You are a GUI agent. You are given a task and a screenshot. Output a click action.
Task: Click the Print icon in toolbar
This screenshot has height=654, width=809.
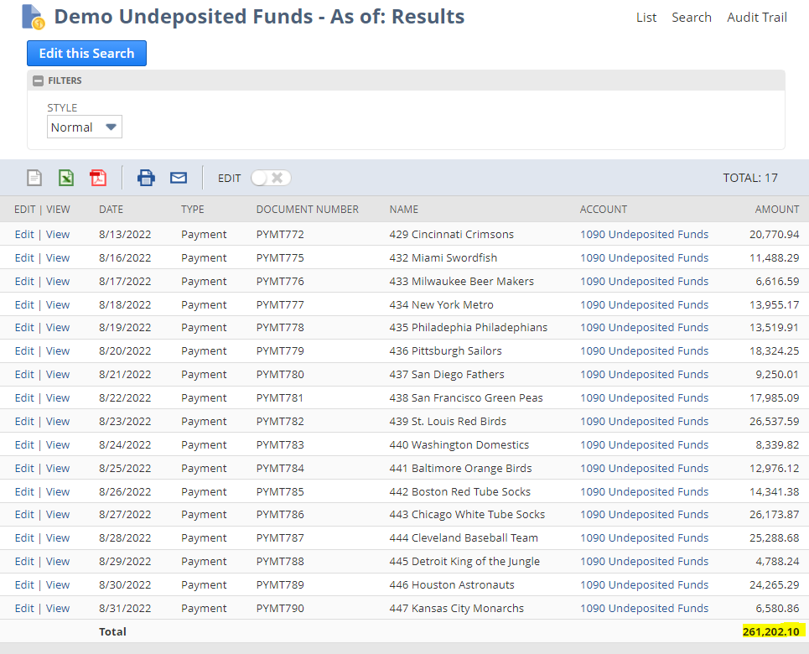[146, 178]
